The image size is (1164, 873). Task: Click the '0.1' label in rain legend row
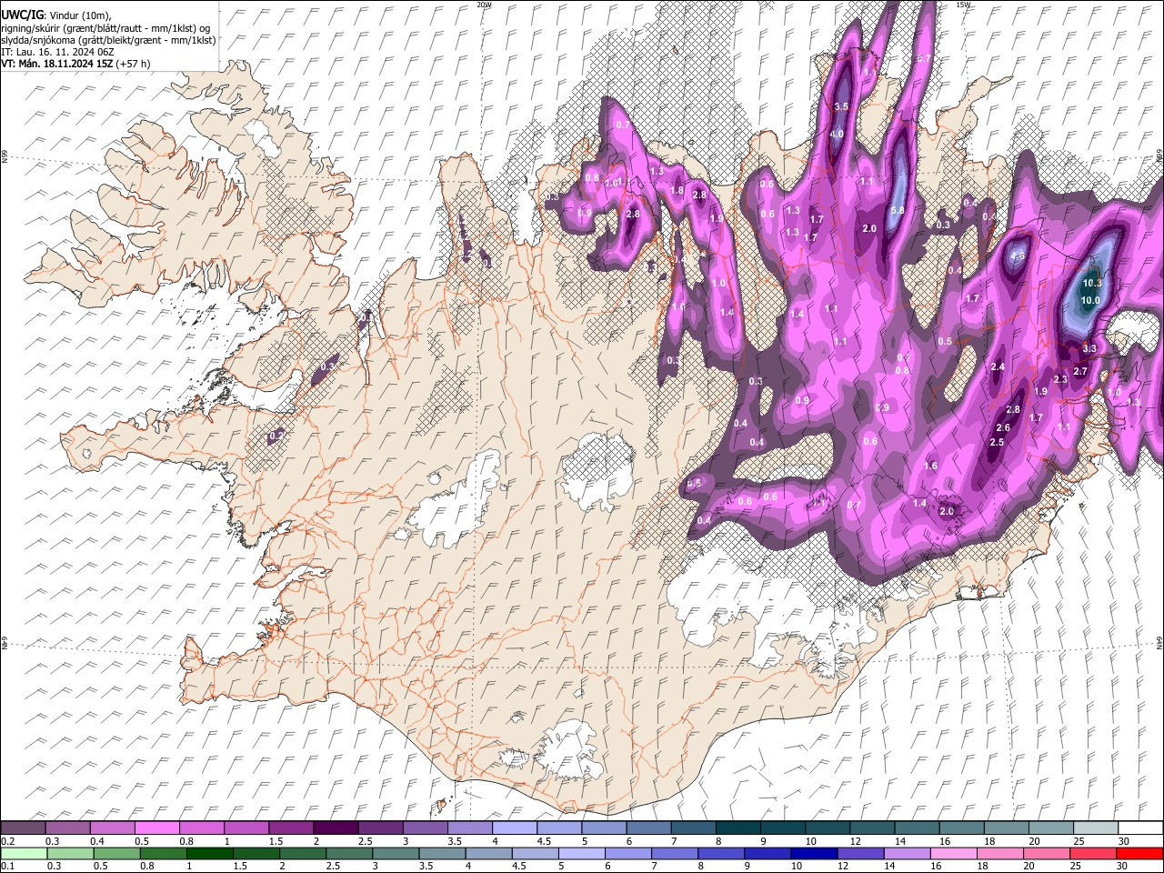click(7, 866)
